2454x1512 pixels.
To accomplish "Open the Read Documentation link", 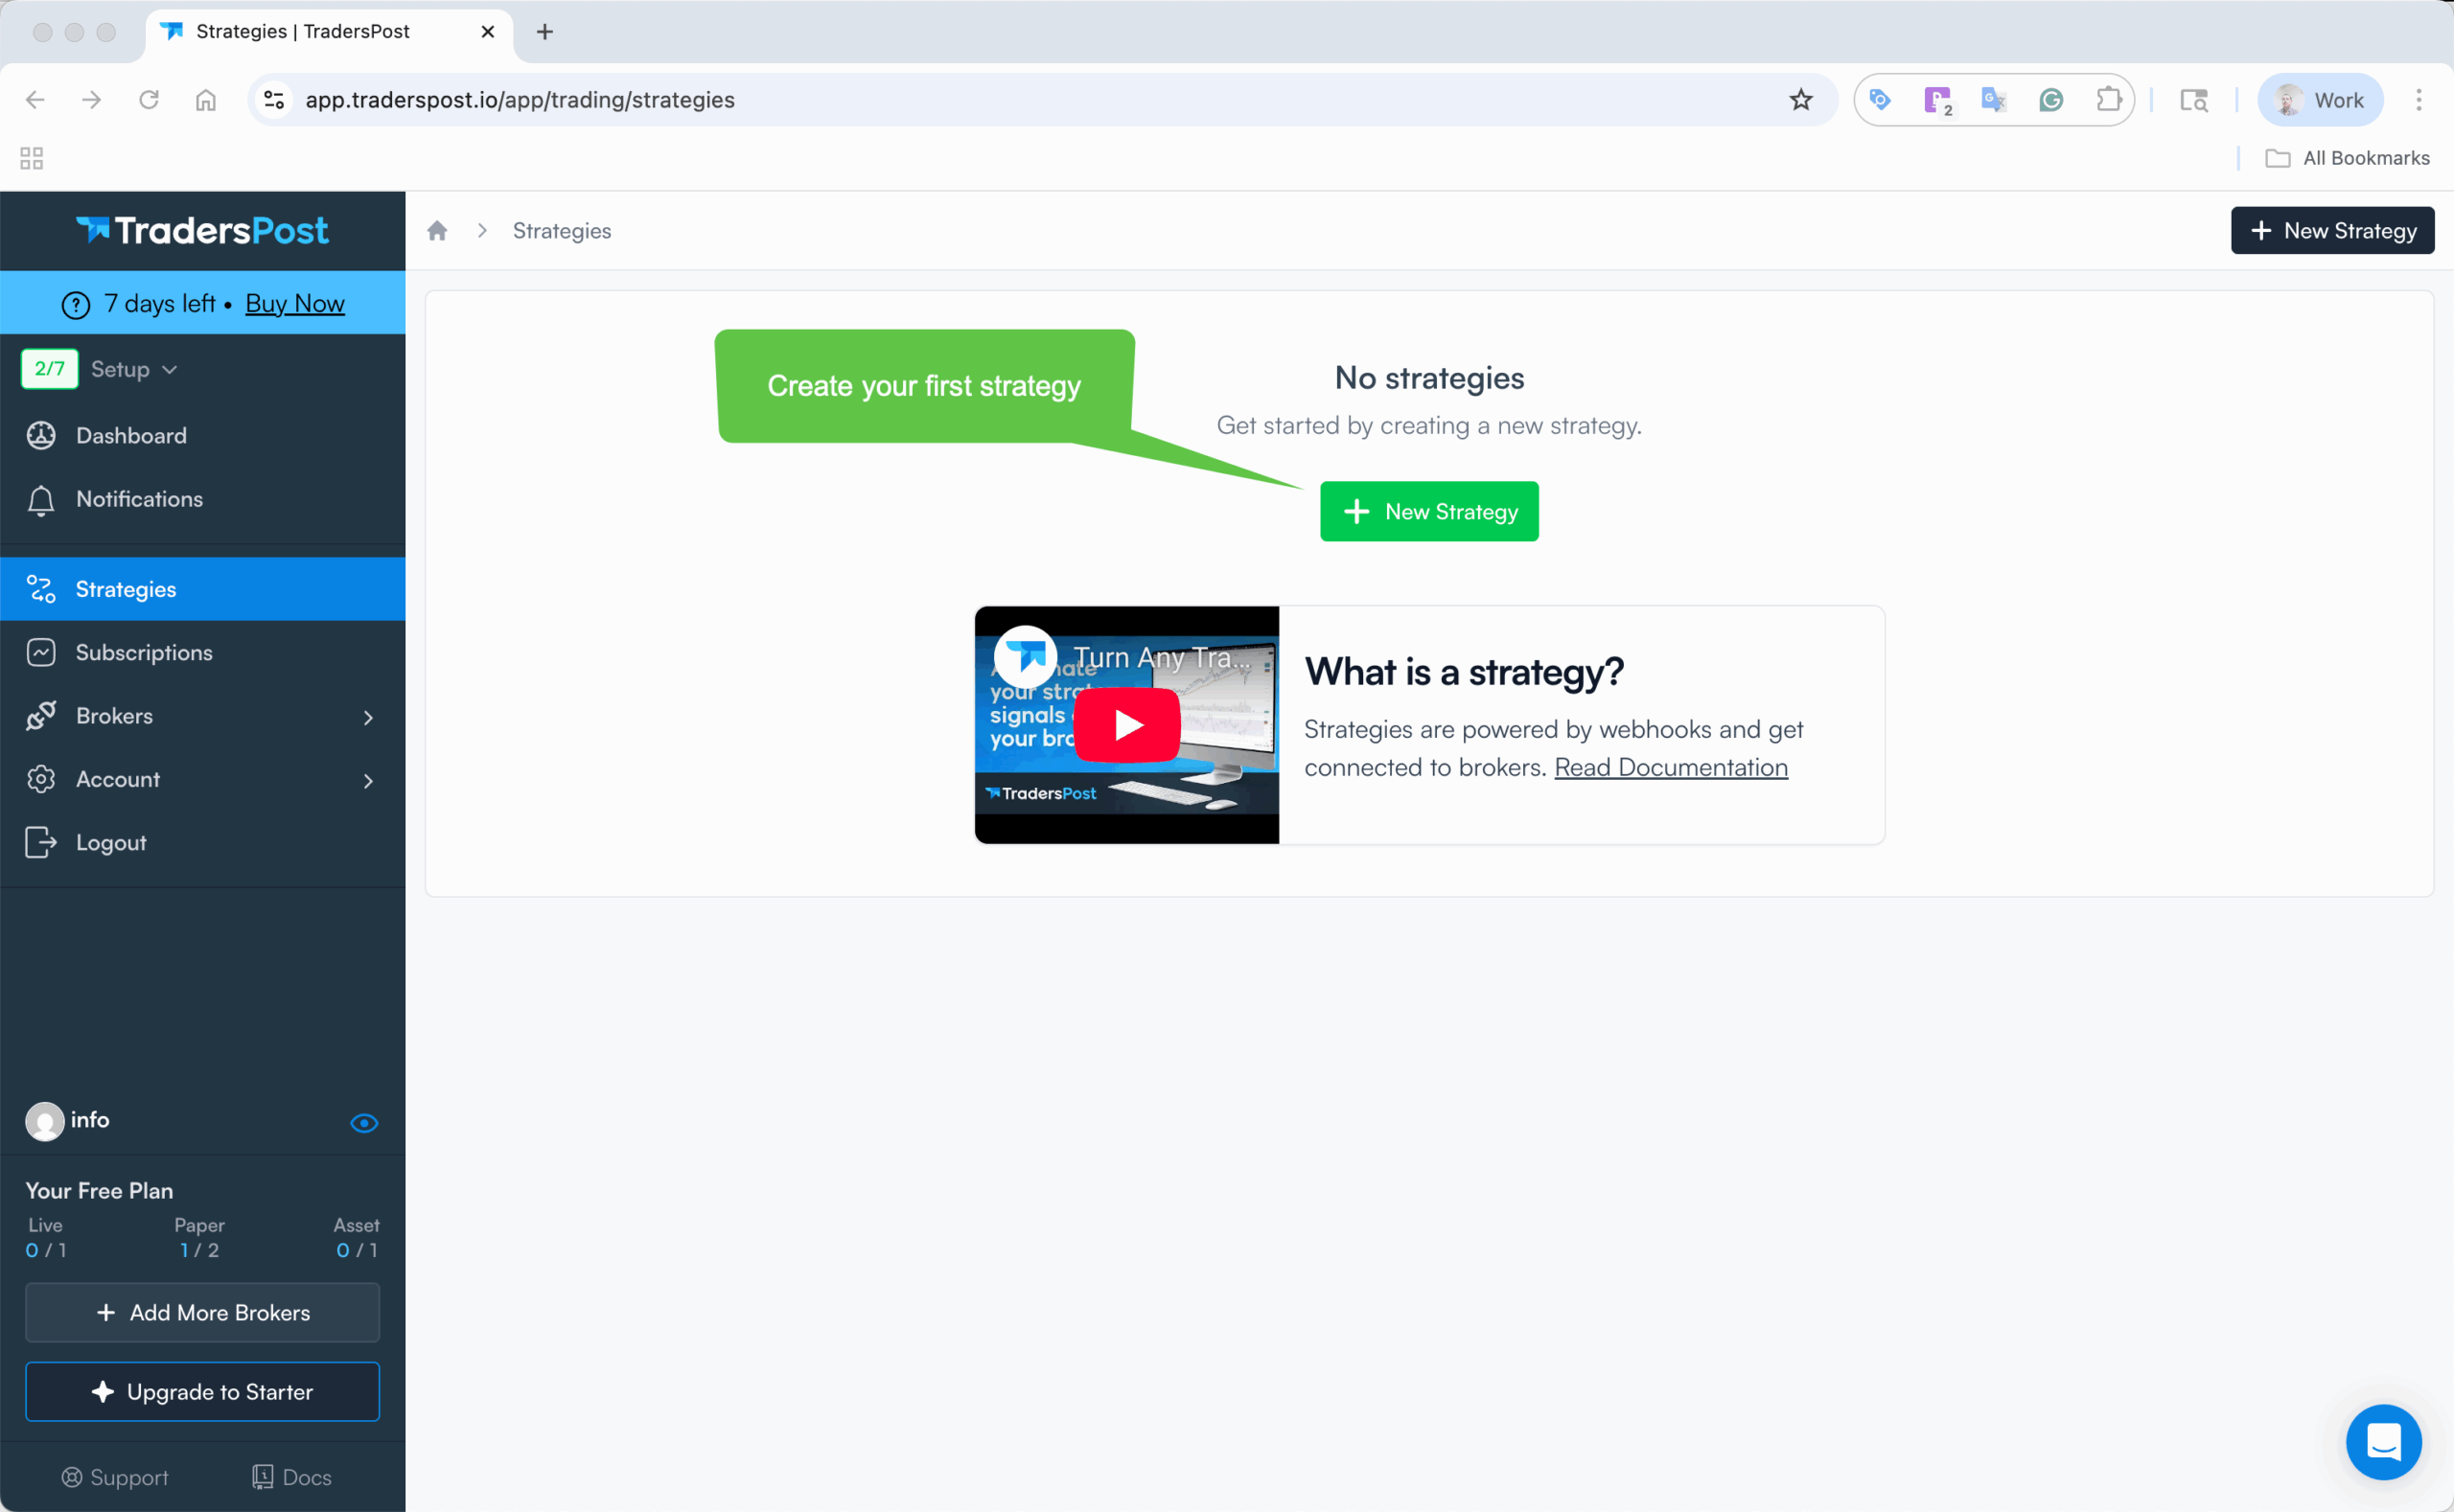I will click(x=1671, y=768).
